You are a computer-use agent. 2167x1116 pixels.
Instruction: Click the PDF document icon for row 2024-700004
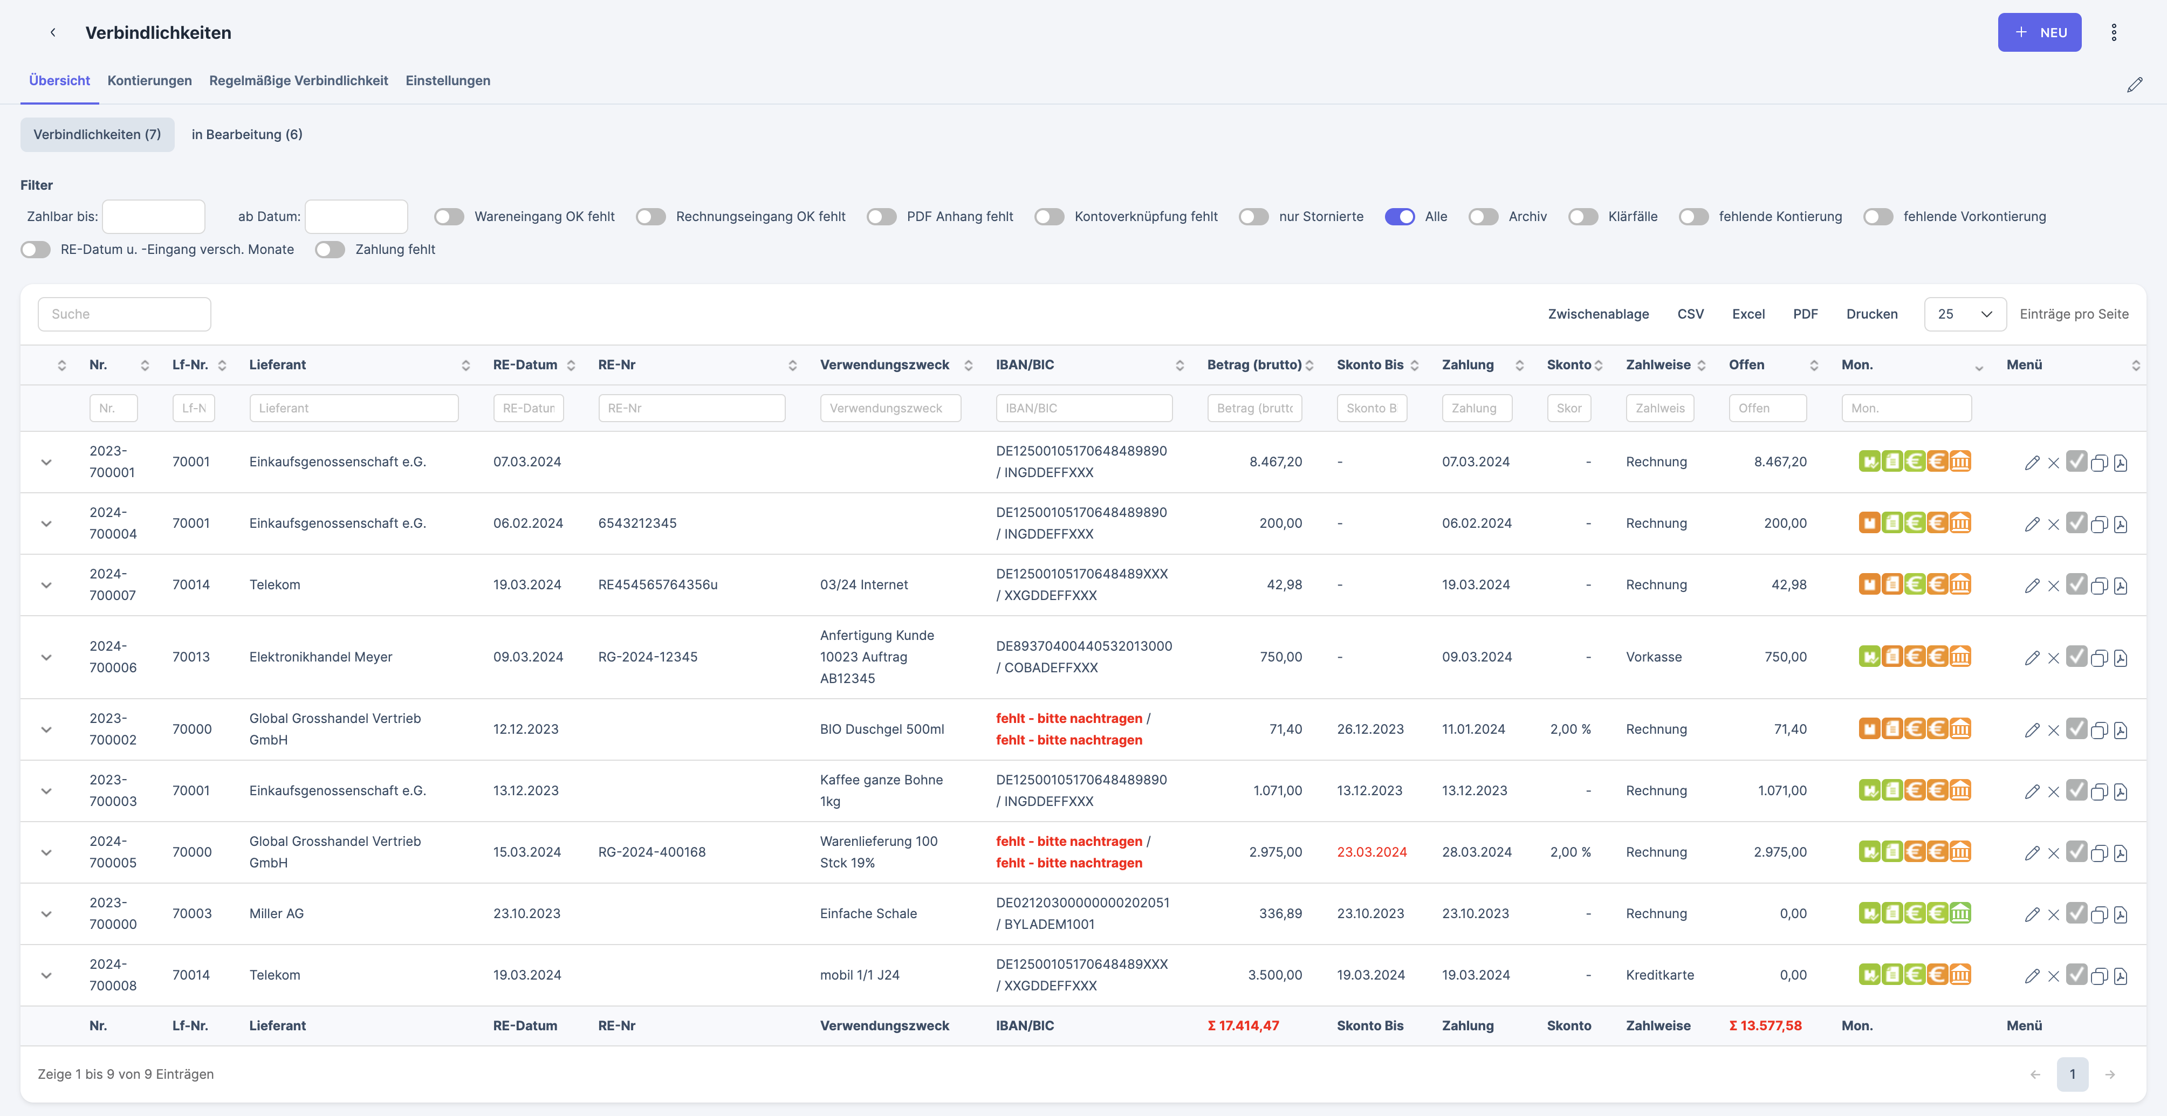(2120, 524)
